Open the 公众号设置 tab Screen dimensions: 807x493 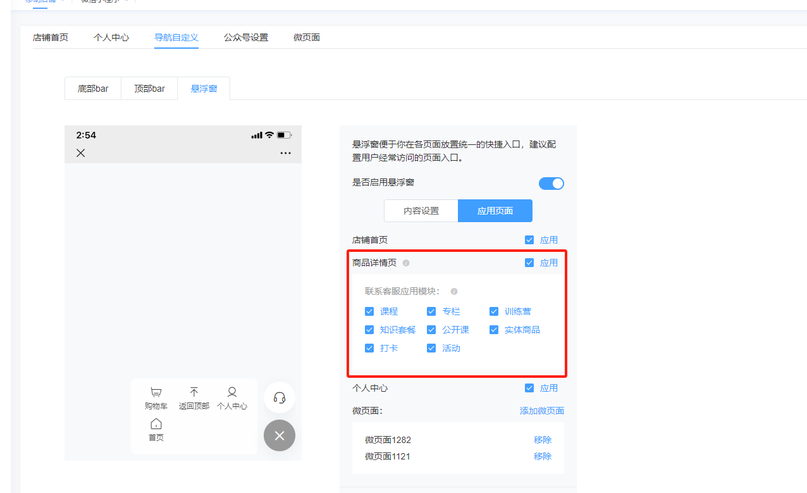(246, 37)
